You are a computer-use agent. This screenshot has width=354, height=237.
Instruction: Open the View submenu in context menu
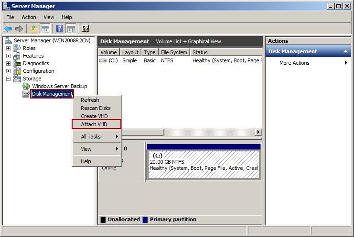pos(97,149)
